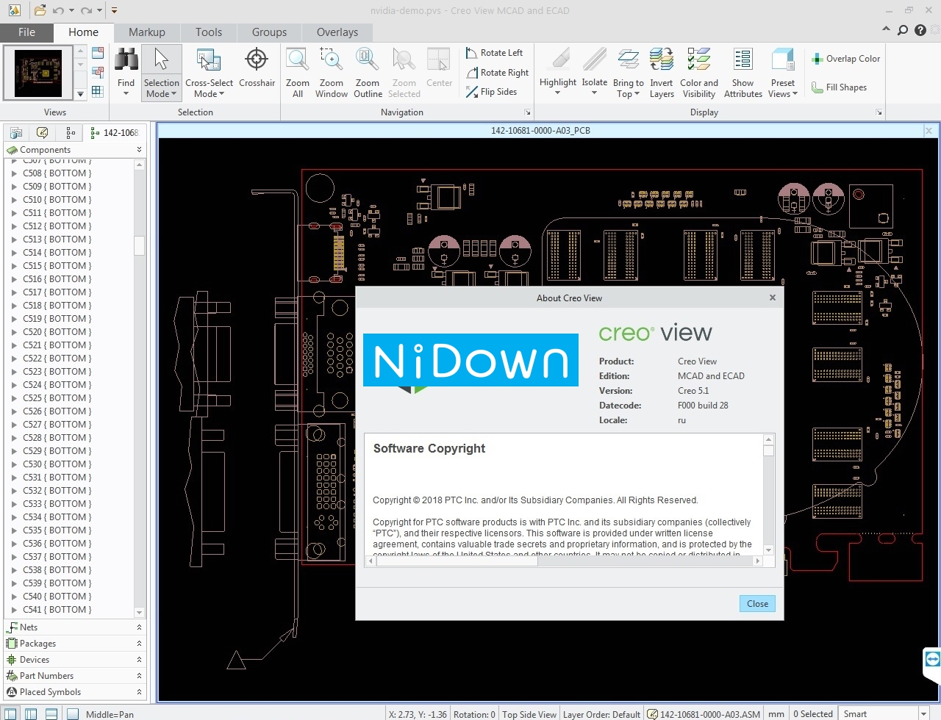
Task: Close About Creo View dialog with X
Action: 772,298
